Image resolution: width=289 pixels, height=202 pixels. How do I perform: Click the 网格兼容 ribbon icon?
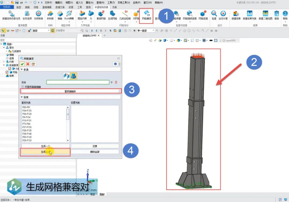pos(146,15)
